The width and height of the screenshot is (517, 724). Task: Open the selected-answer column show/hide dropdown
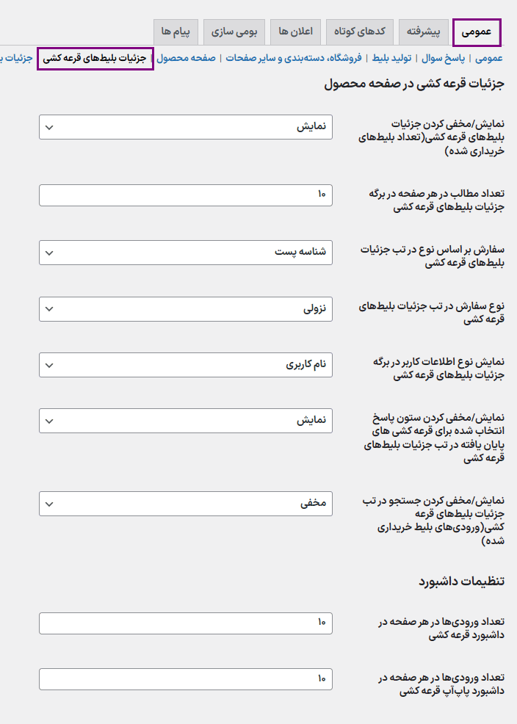(186, 421)
